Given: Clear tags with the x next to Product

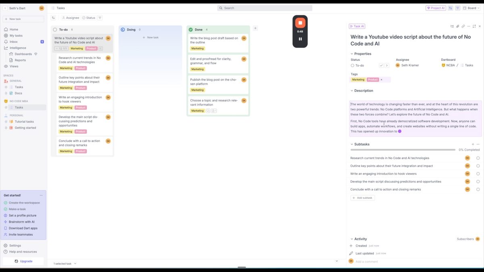Looking at the screenshot, I should pyautogui.click(x=382, y=80).
